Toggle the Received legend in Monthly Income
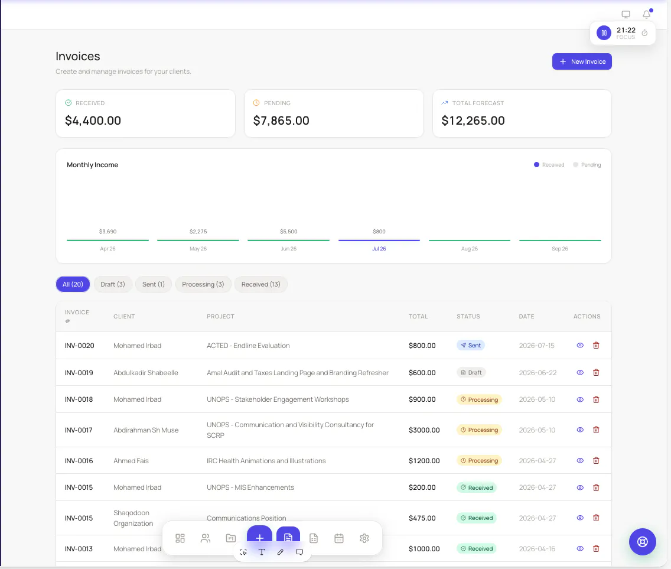This screenshot has width=671, height=569. click(x=549, y=165)
